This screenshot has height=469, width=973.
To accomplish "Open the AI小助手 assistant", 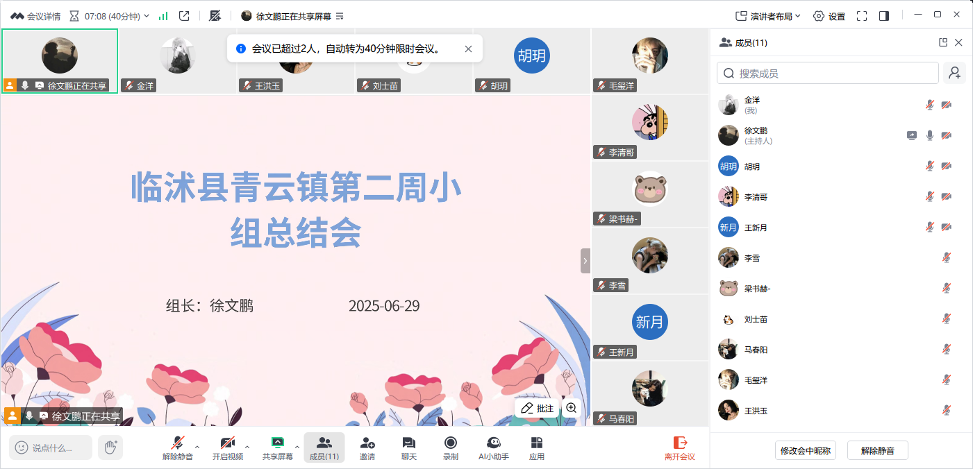I will 494,447.
